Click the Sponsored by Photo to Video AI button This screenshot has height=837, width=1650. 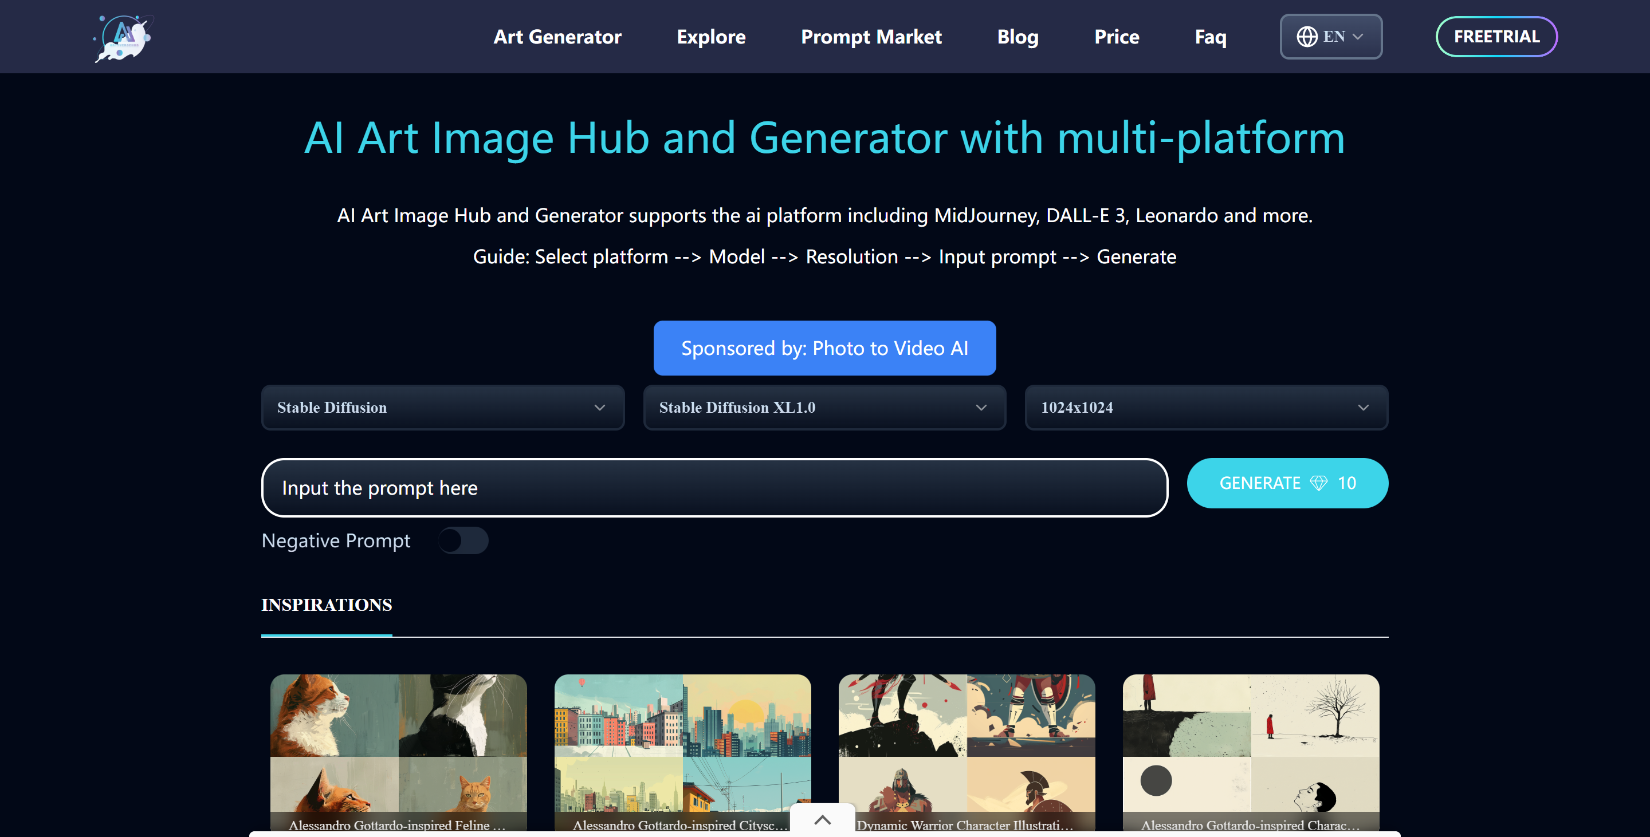coord(824,348)
